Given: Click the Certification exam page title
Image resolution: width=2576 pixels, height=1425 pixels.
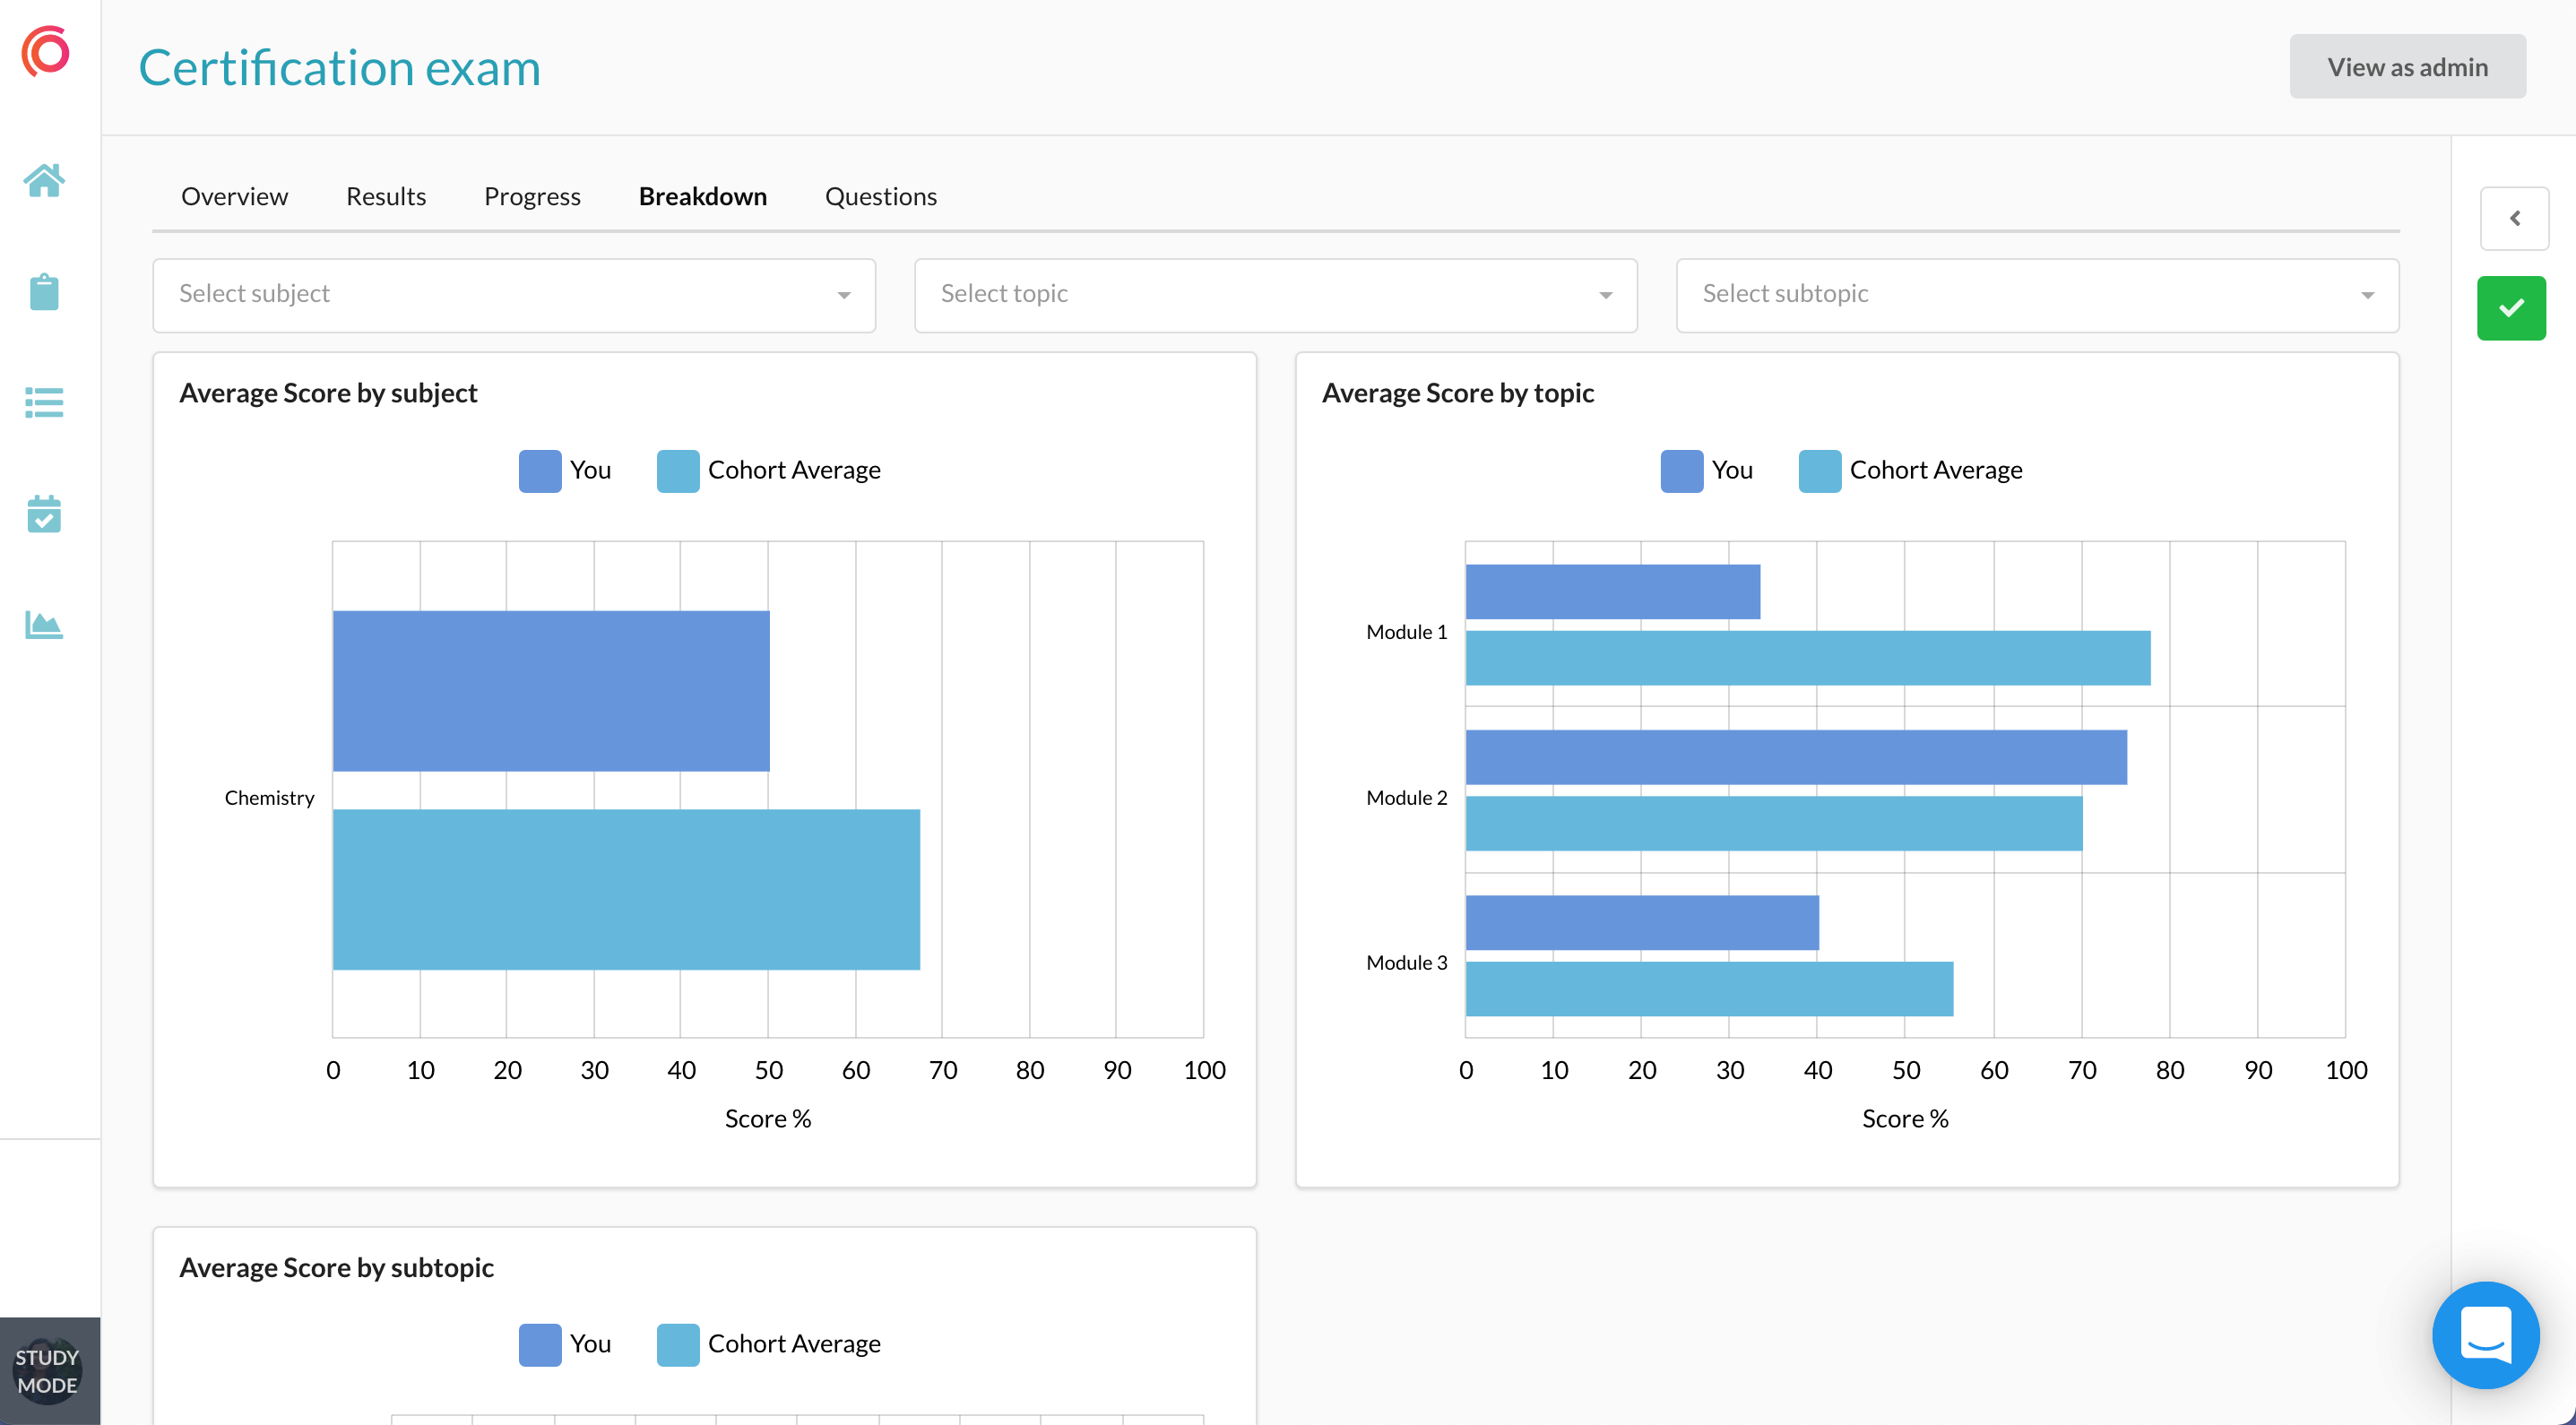Looking at the screenshot, I should pos(339,68).
